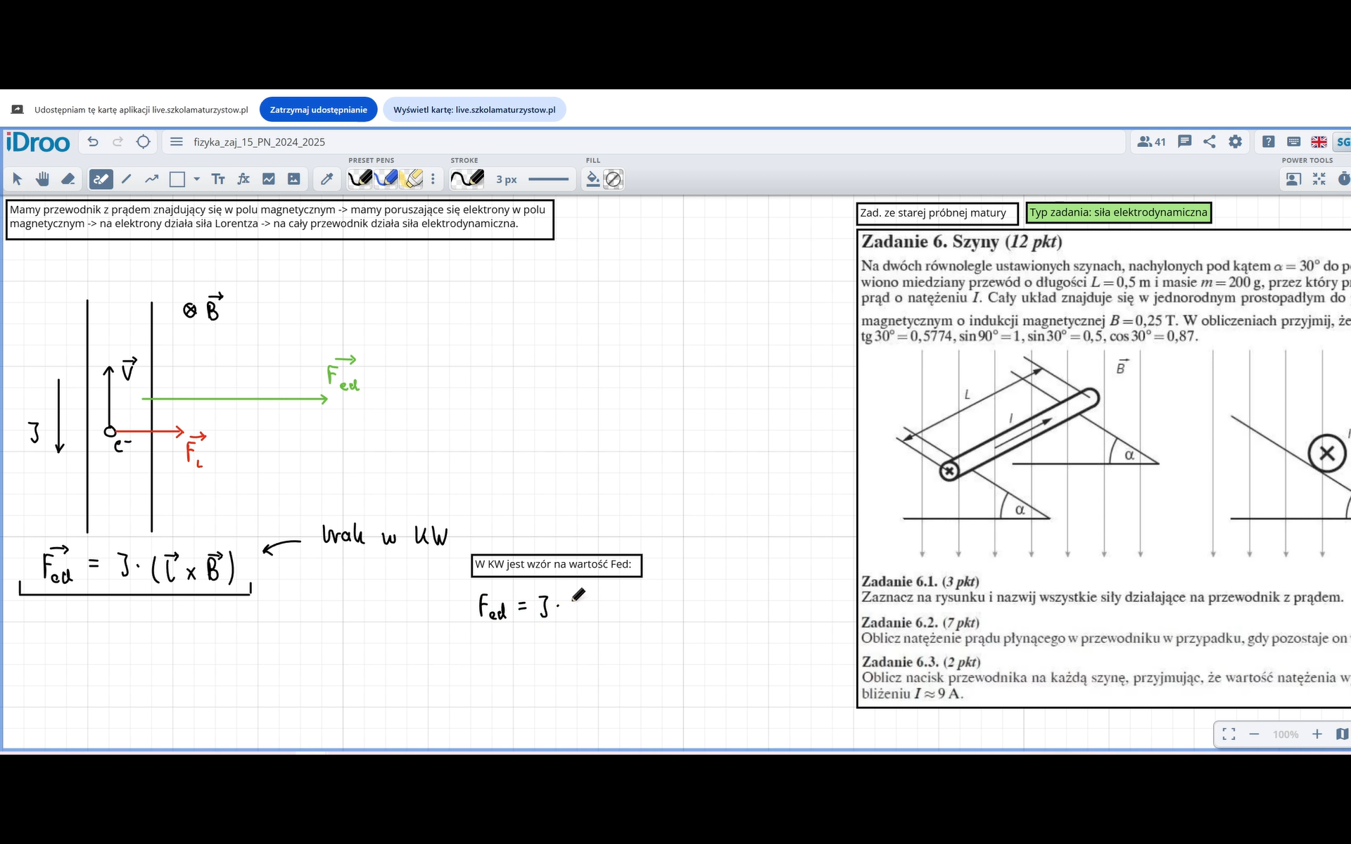The image size is (1351, 844).
Task: Select the freehand pen tool
Action: (101, 179)
